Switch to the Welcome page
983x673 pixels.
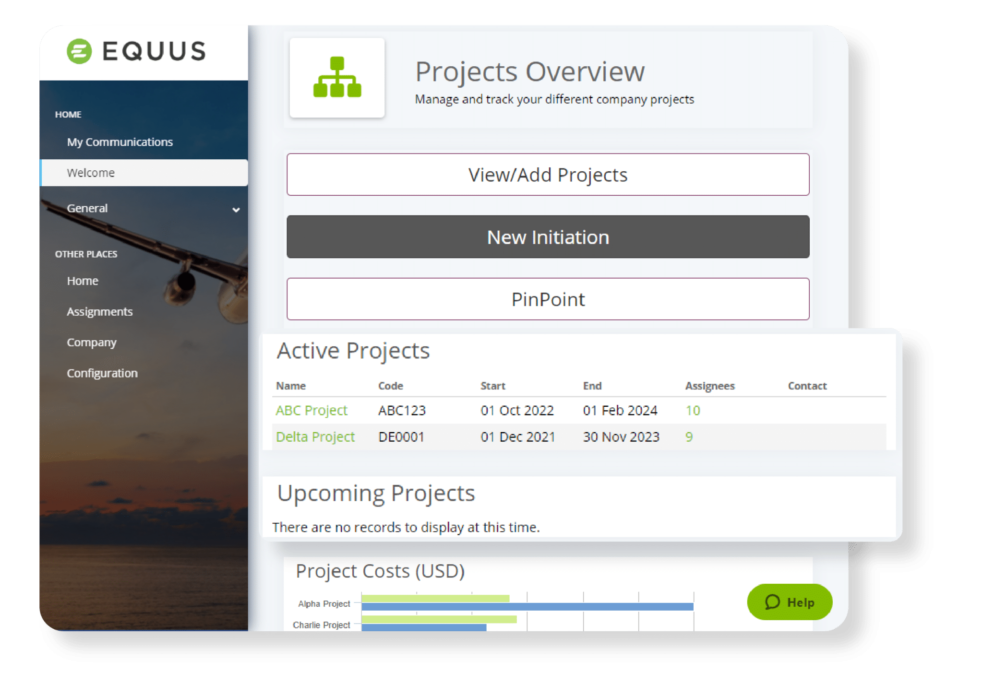tap(90, 173)
